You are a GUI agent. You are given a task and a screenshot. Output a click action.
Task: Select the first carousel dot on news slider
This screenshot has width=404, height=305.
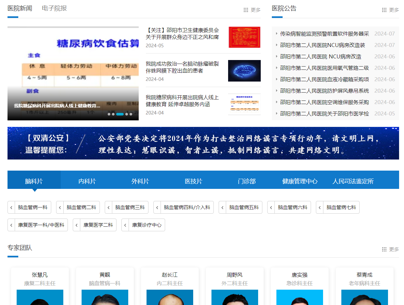109,114
